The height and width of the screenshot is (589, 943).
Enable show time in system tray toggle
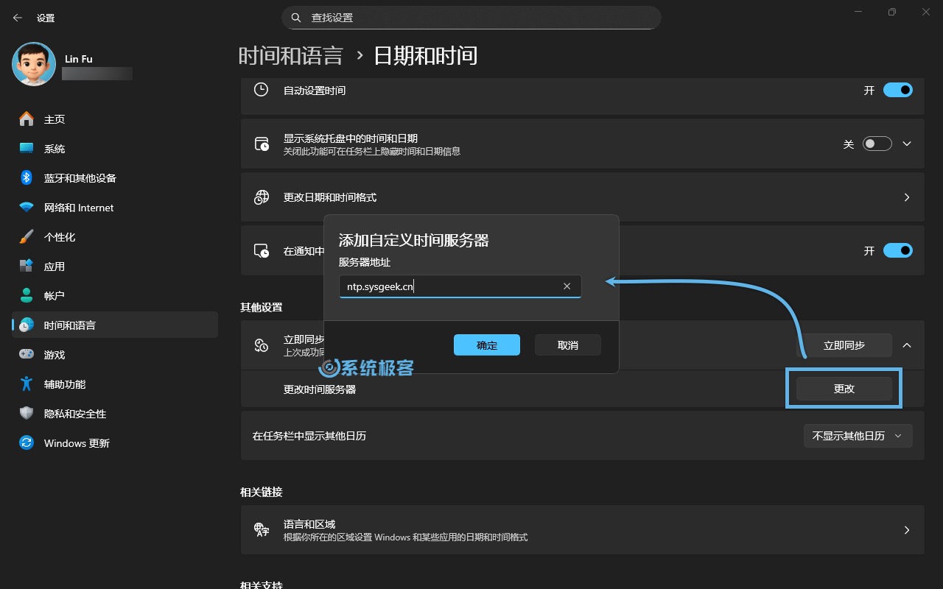(x=877, y=144)
